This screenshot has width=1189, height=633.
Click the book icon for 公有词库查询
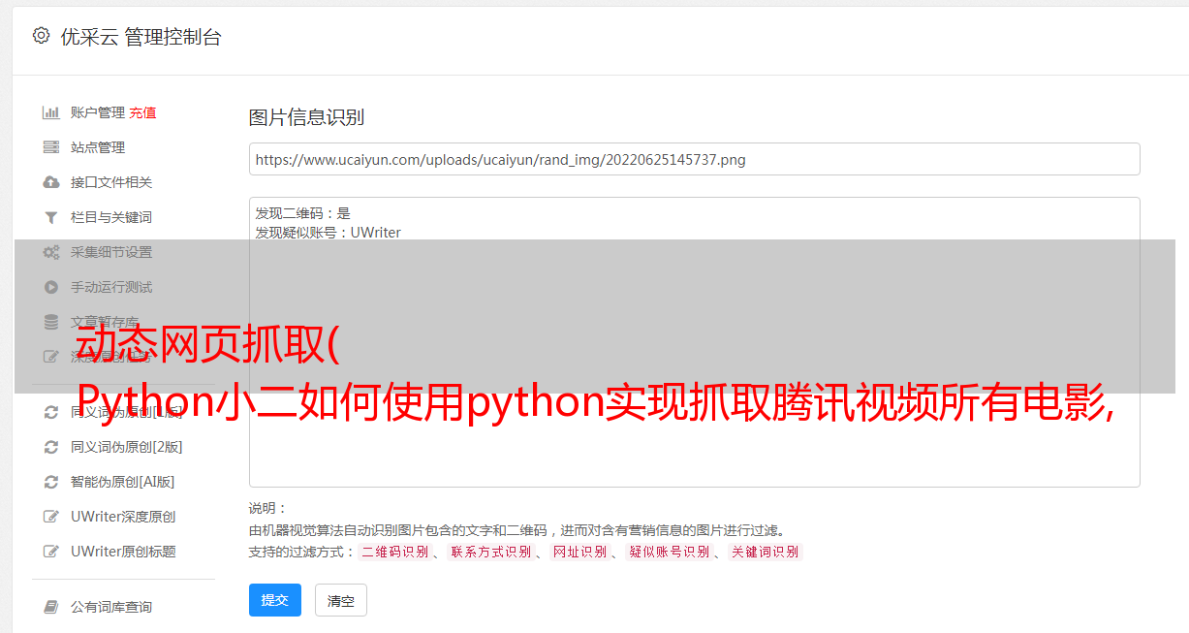[x=51, y=607]
